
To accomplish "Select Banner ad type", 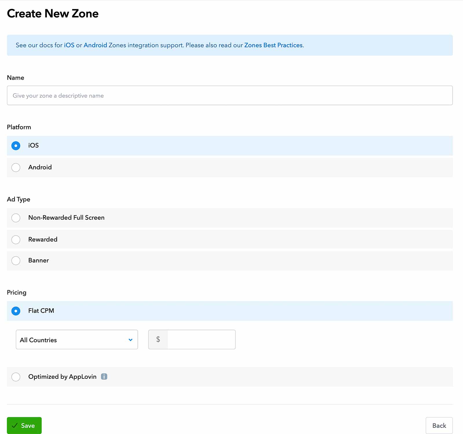I will click(x=16, y=261).
